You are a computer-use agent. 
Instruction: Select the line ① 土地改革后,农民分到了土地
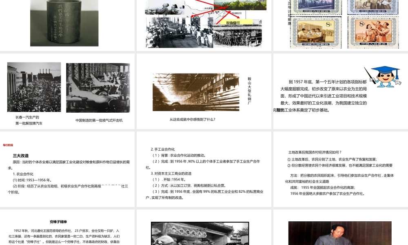332,159
